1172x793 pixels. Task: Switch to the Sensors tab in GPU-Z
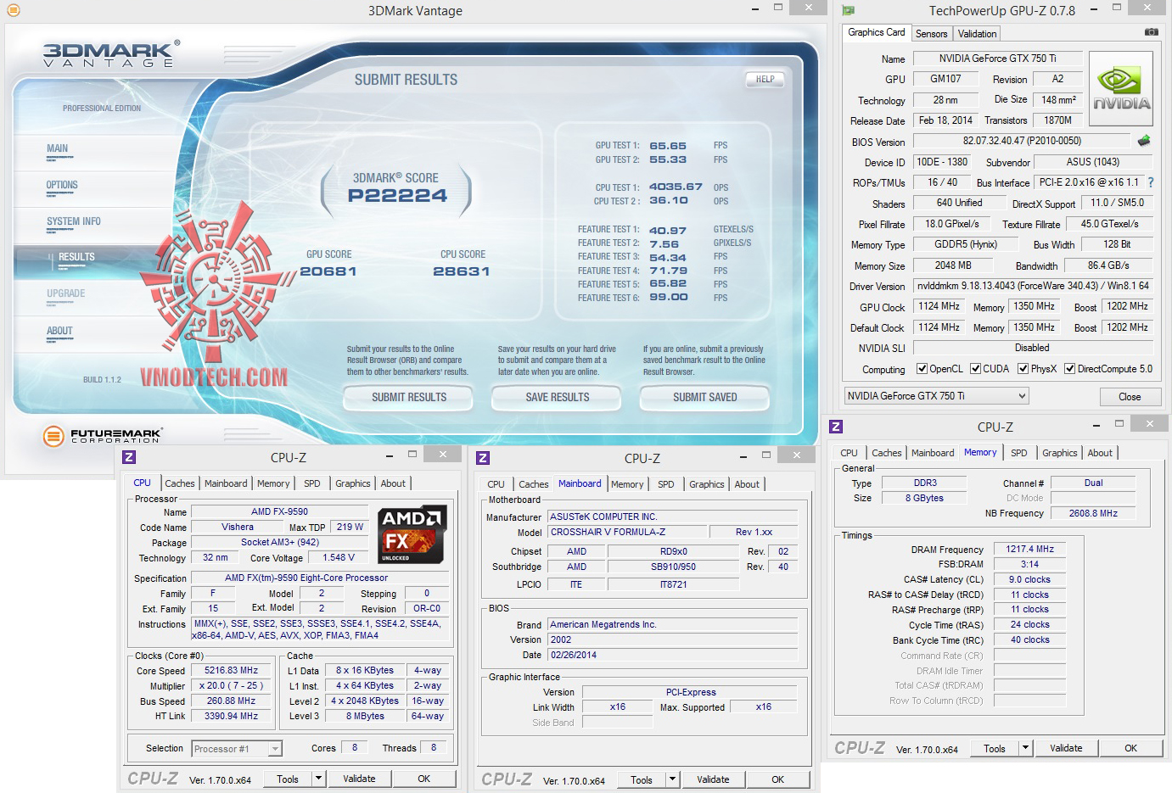(x=931, y=34)
